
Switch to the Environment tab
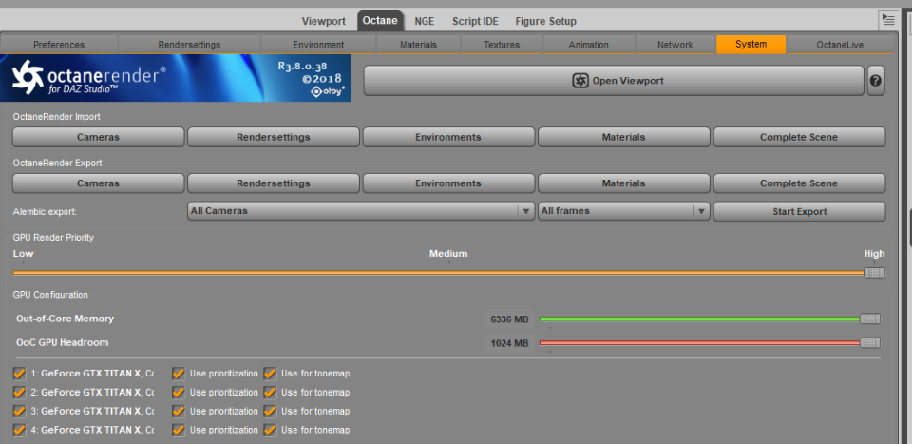coord(318,45)
